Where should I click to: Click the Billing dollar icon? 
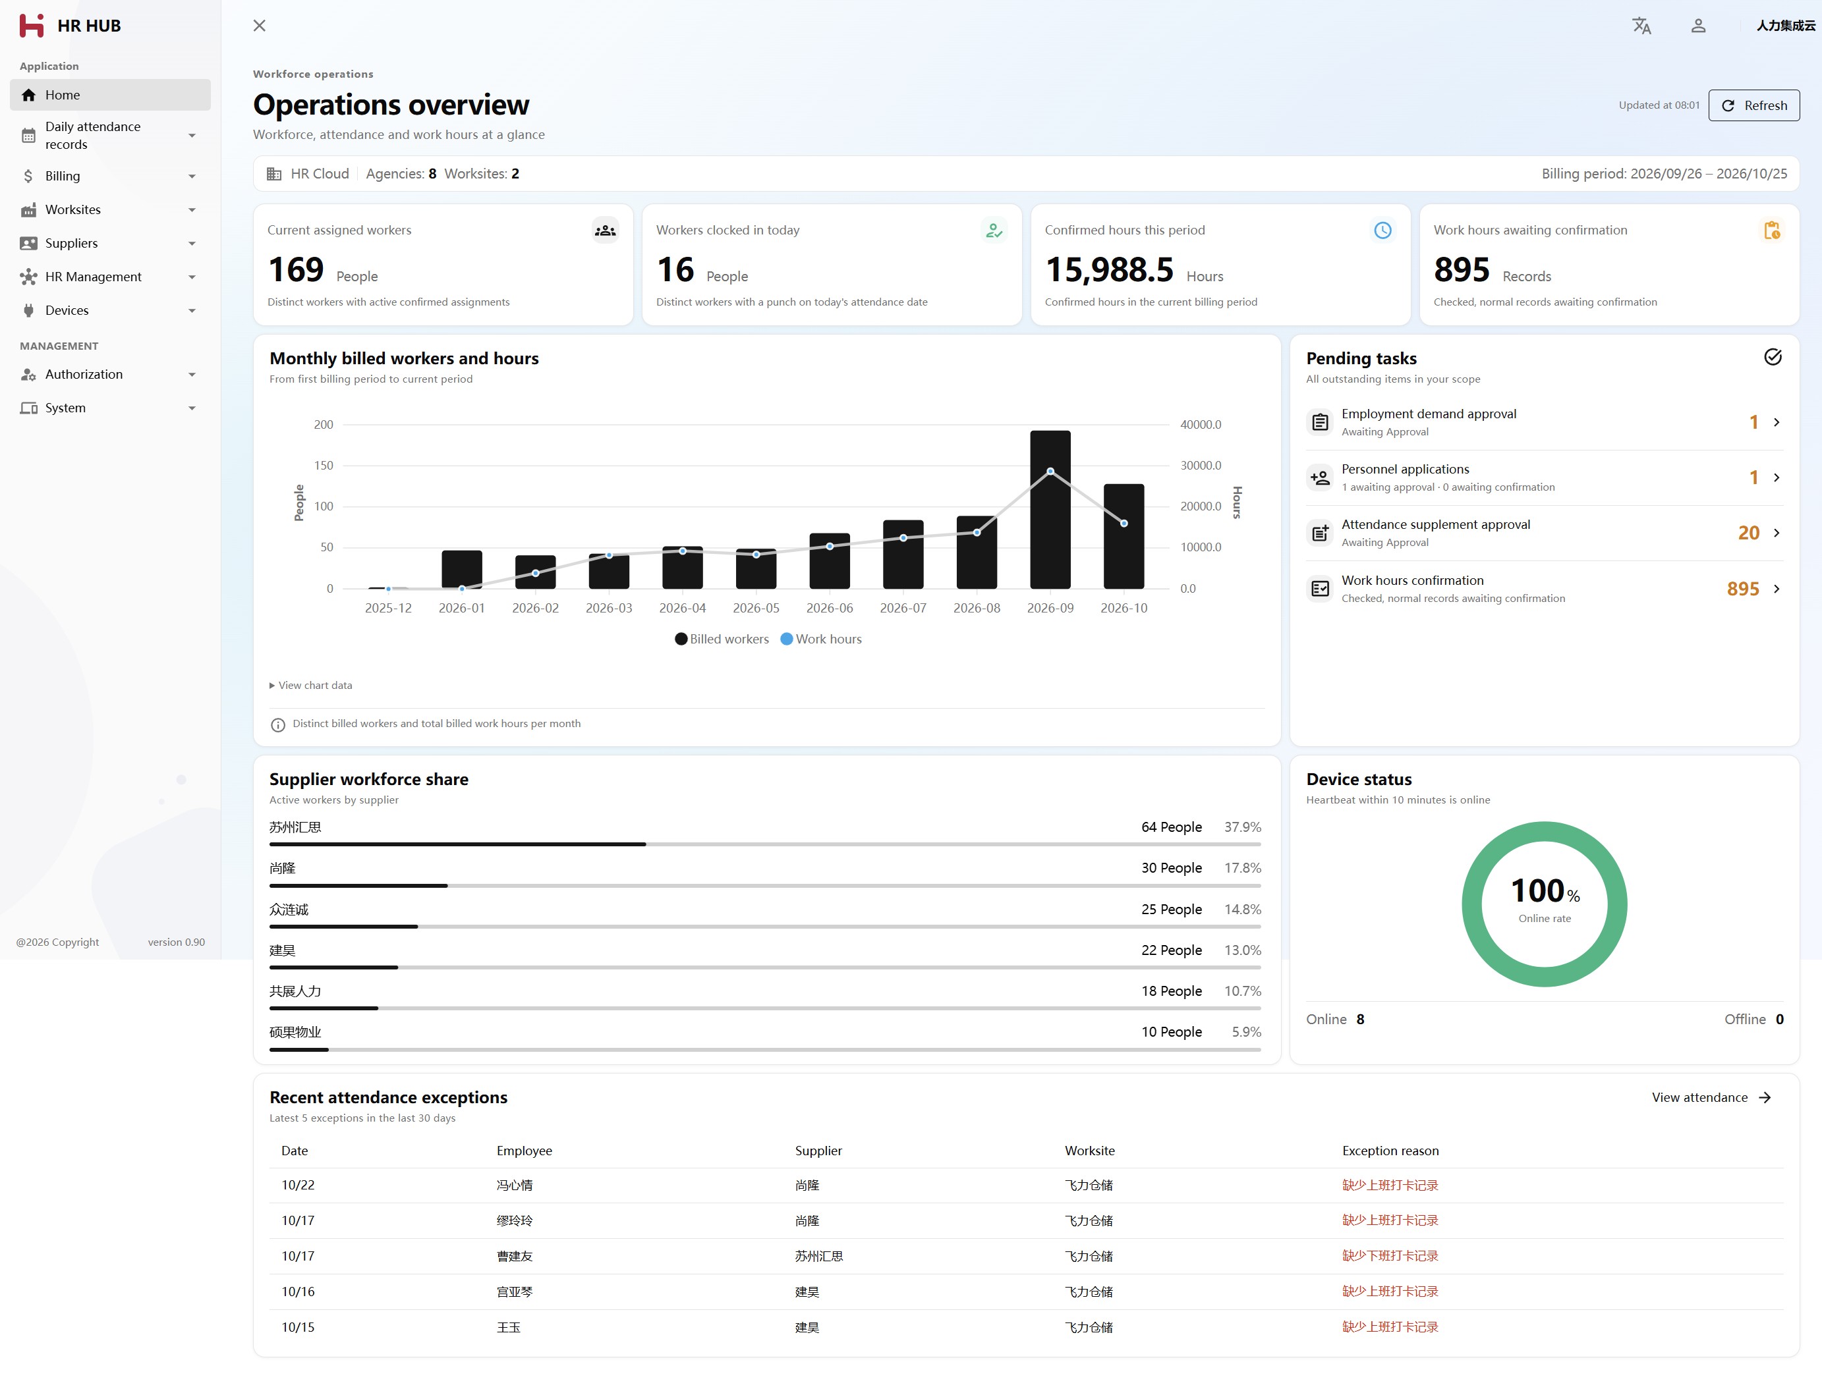(x=29, y=176)
